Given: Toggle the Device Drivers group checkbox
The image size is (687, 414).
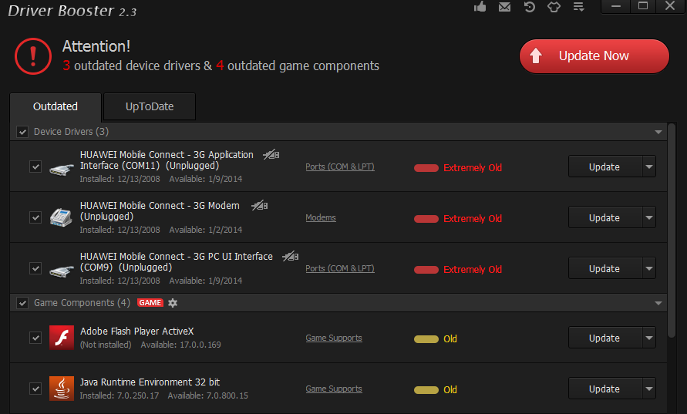Looking at the screenshot, I should tap(22, 132).
